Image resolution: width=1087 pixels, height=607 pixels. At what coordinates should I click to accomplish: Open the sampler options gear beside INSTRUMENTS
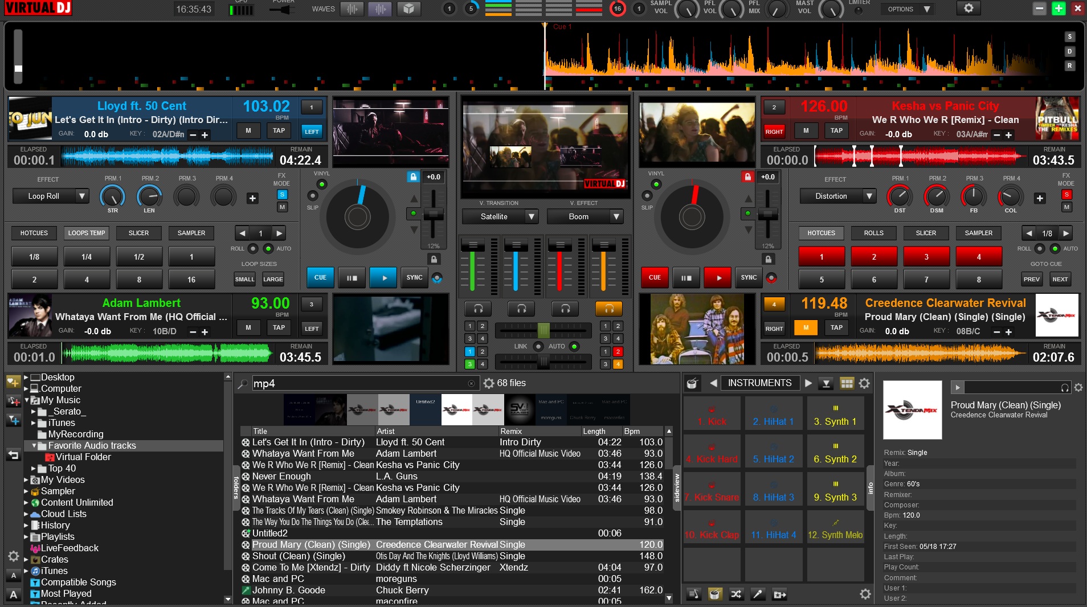pos(864,383)
